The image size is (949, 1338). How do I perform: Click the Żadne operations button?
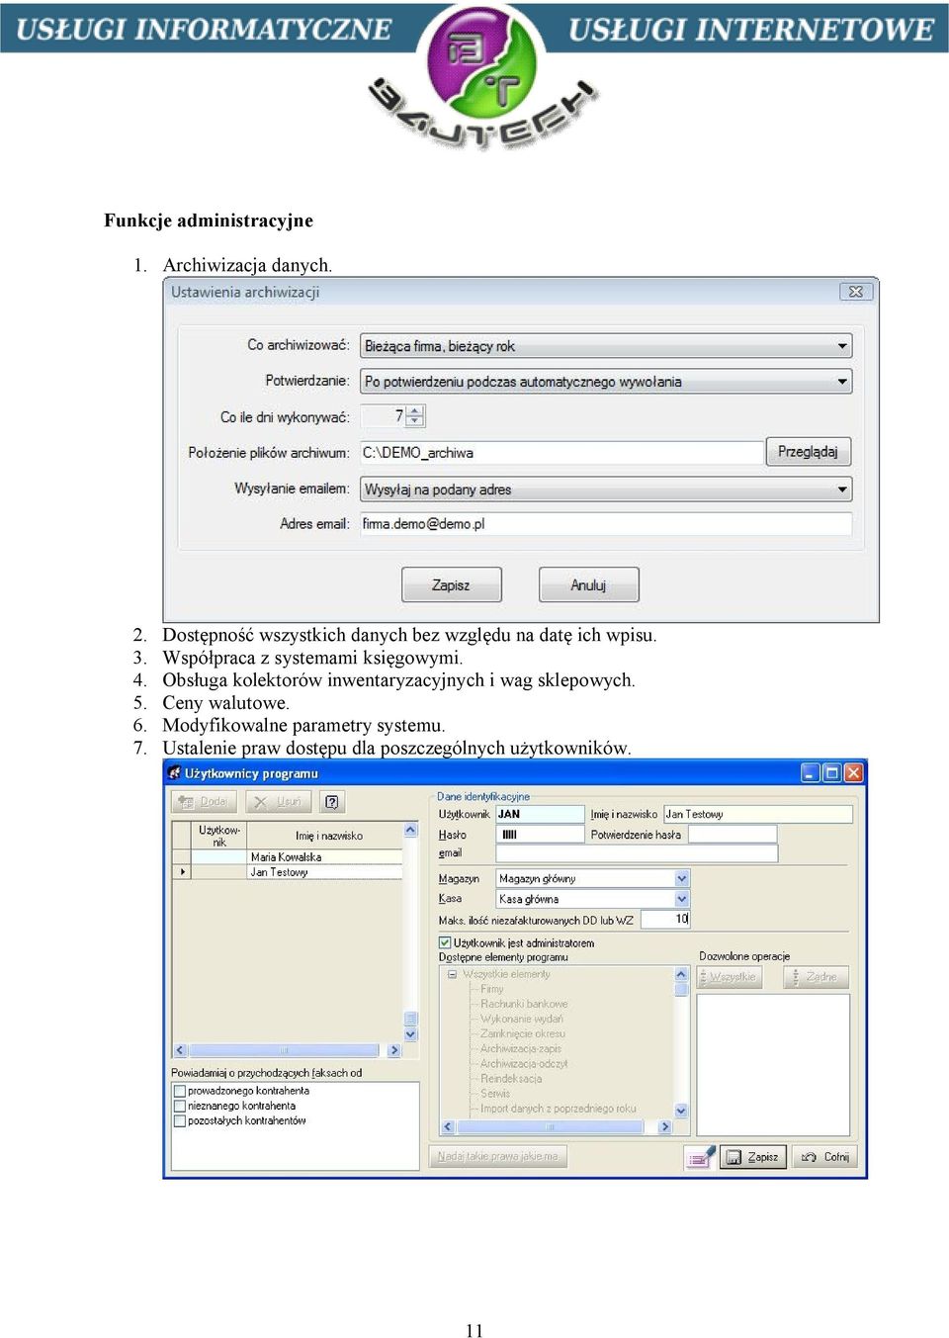click(817, 977)
